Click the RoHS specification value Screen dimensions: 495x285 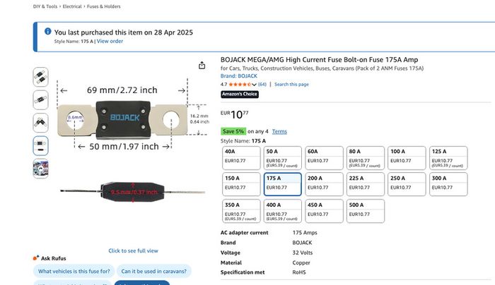click(299, 272)
